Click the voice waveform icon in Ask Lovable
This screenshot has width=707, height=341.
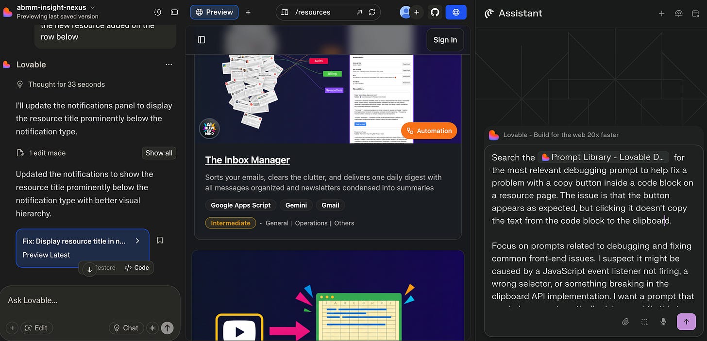pos(153,328)
